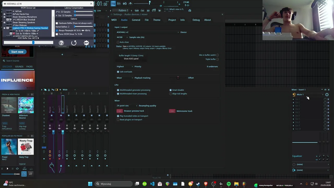Toggle the Triple buffer option
This screenshot has height=188, width=334.
[217, 59]
